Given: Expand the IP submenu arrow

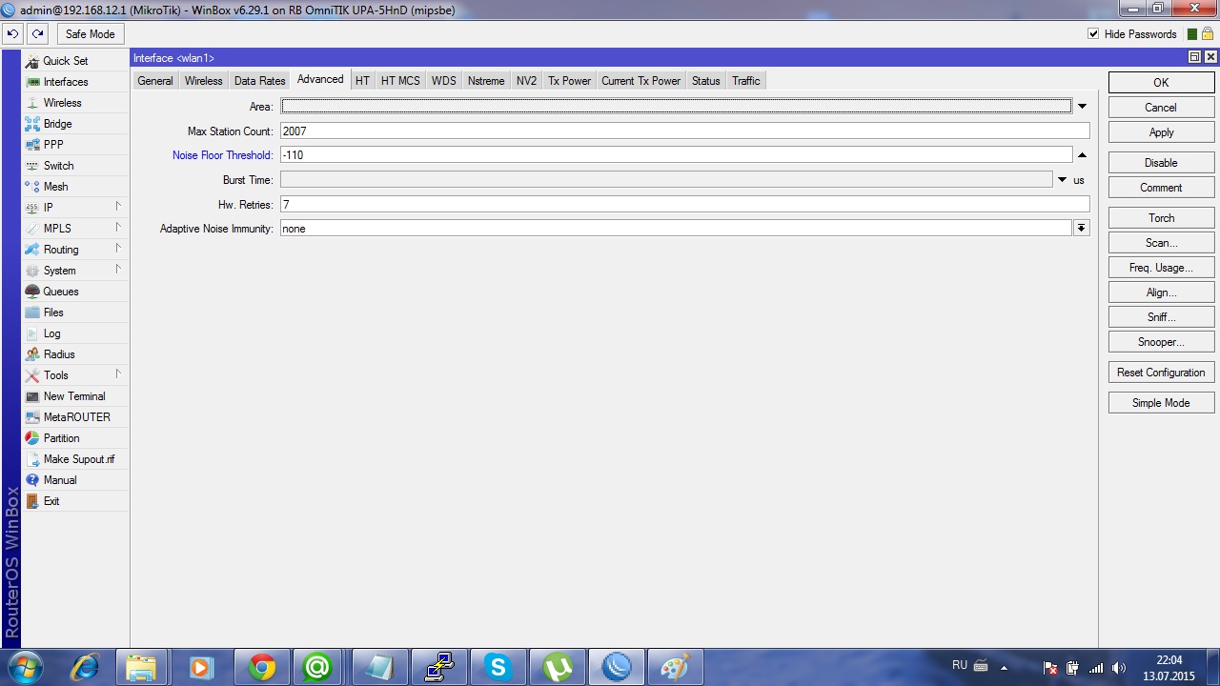Looking at the screenshot, I should click(x=118, y=207).
